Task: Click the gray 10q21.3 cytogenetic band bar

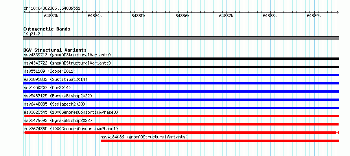Action: 181,38
